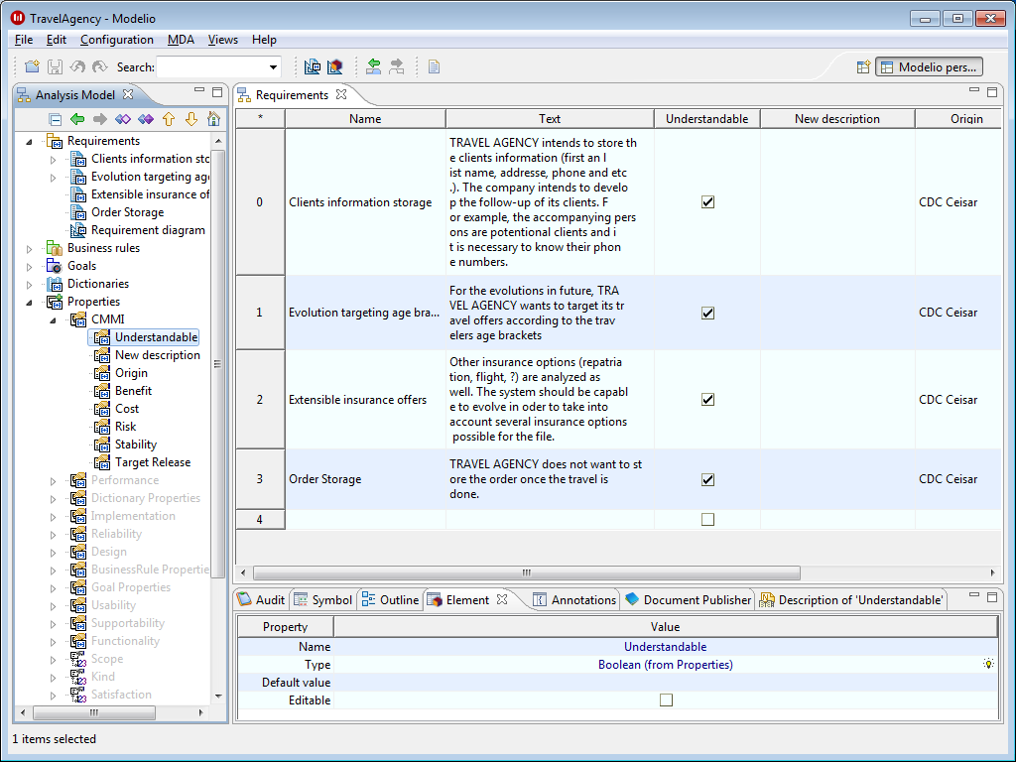Toggle Understandable for Extensible insurance offers
1016x762 pixels.
coord(707,400)
